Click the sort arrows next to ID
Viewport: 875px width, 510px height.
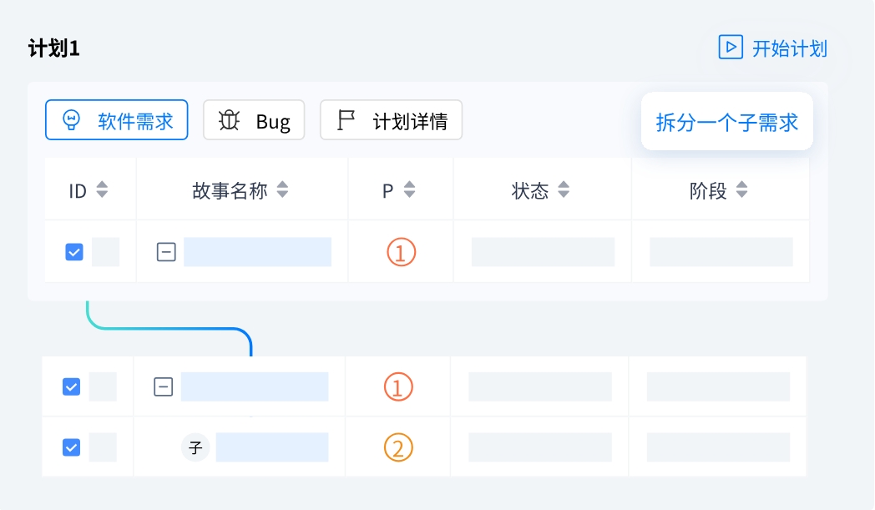(102, 190)
